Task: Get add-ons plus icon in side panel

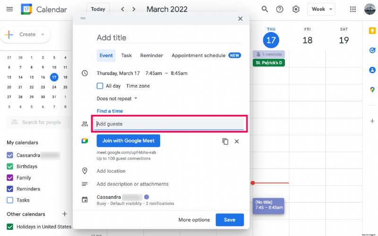Action: [372, 121]
